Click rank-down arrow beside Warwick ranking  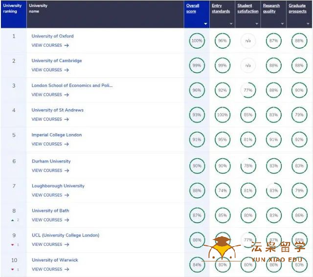(13, 269)
